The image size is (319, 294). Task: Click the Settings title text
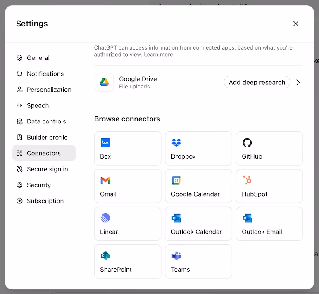[32, 24]
